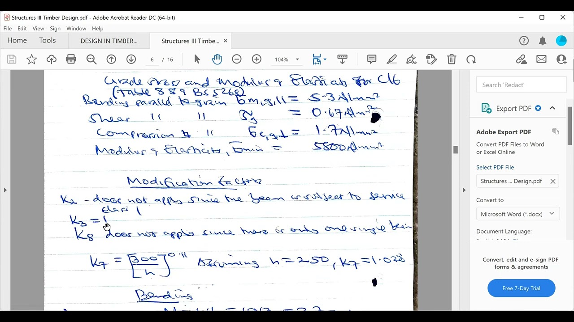Zoom out with the minus icon
Image resolution: width=574 pixels, height=322 pixels.
coord(237,59)
